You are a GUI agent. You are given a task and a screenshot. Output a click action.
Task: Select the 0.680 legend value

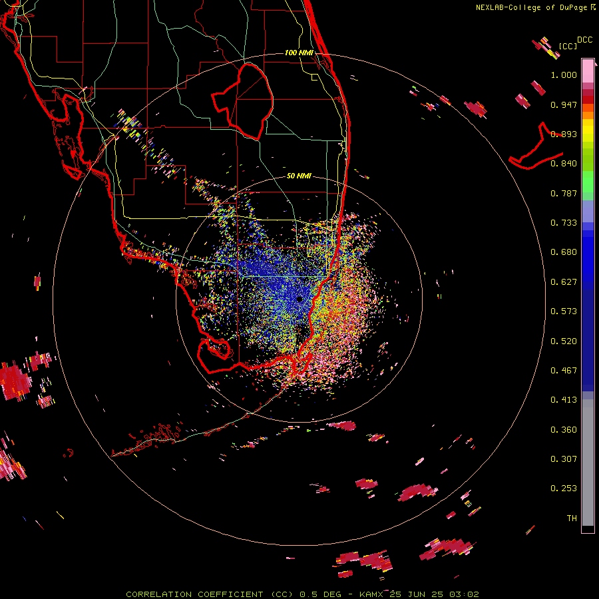tap(564, 252)
